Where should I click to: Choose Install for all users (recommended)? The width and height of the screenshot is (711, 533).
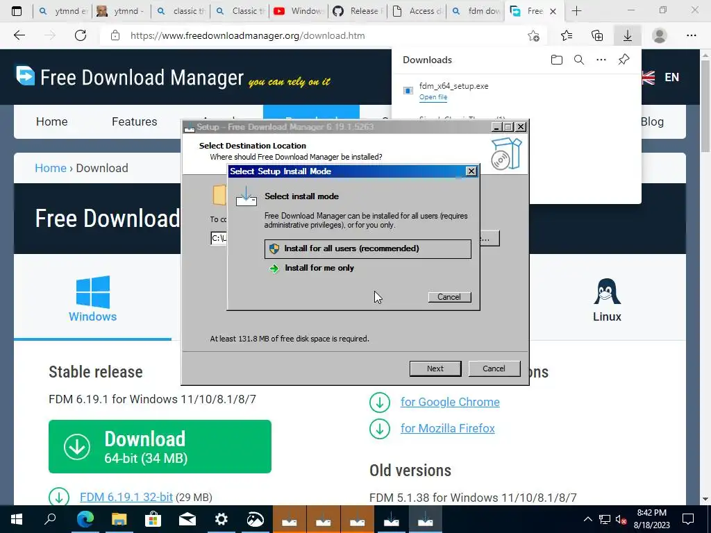point(368,249)
